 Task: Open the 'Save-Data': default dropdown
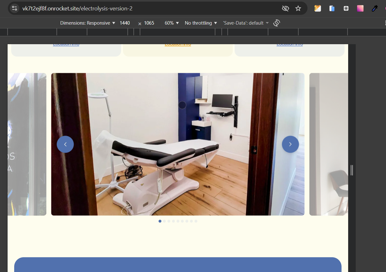point(246,23)
